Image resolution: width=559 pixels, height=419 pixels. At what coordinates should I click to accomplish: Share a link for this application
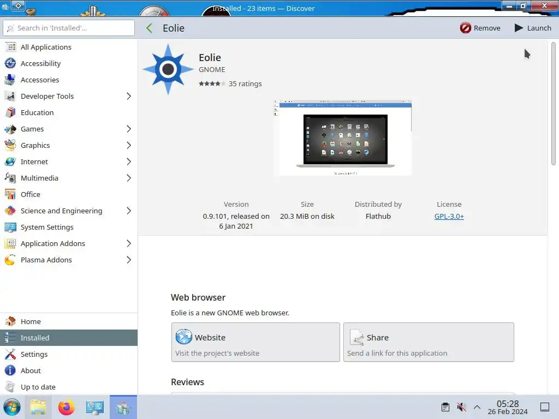coord(429,343)
